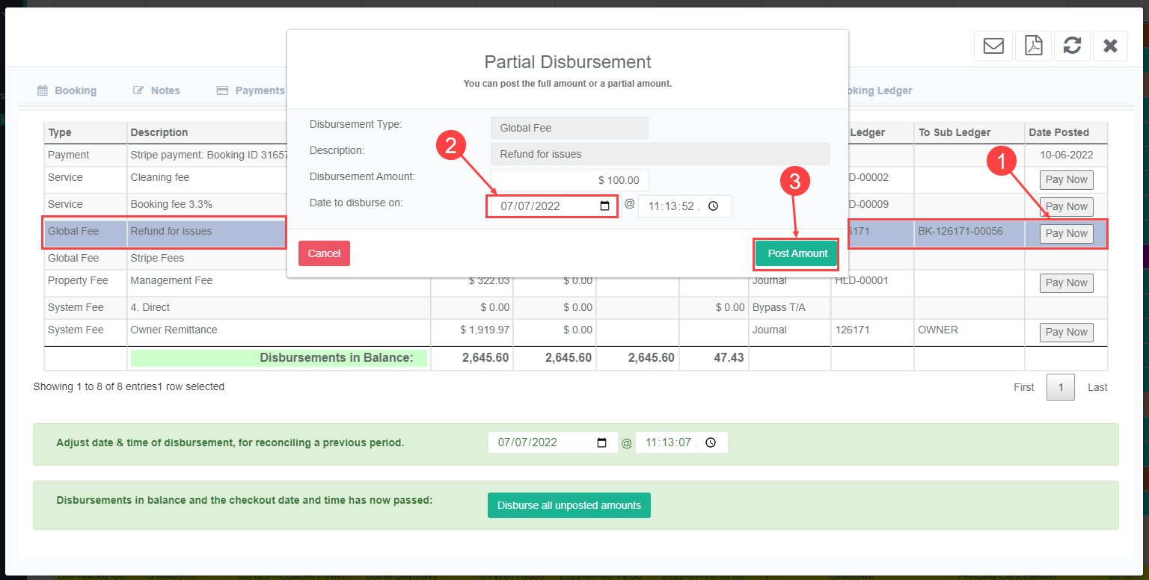Sort by Date Posted column header
The image size is (1149, 580).
[x=1058, y=132]
